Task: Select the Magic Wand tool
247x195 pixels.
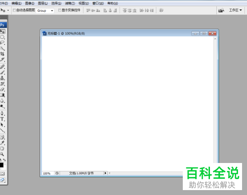Action: 2,48
